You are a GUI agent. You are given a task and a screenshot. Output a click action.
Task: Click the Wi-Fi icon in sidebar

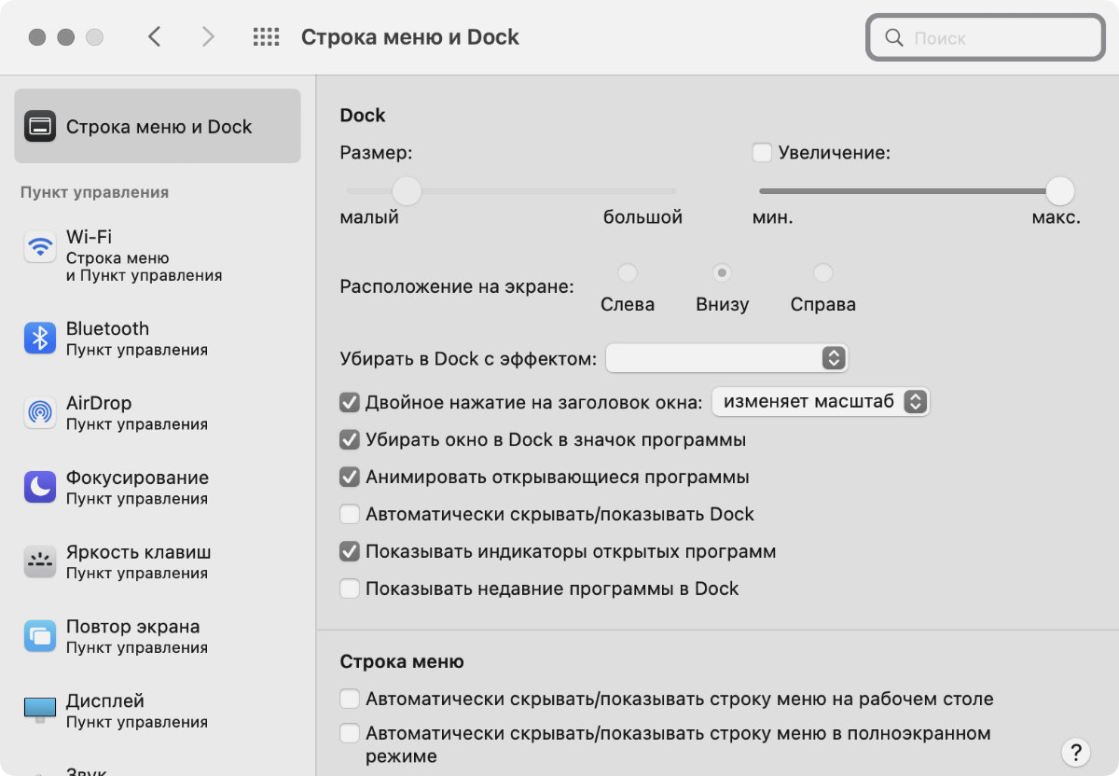pos(40,247)
